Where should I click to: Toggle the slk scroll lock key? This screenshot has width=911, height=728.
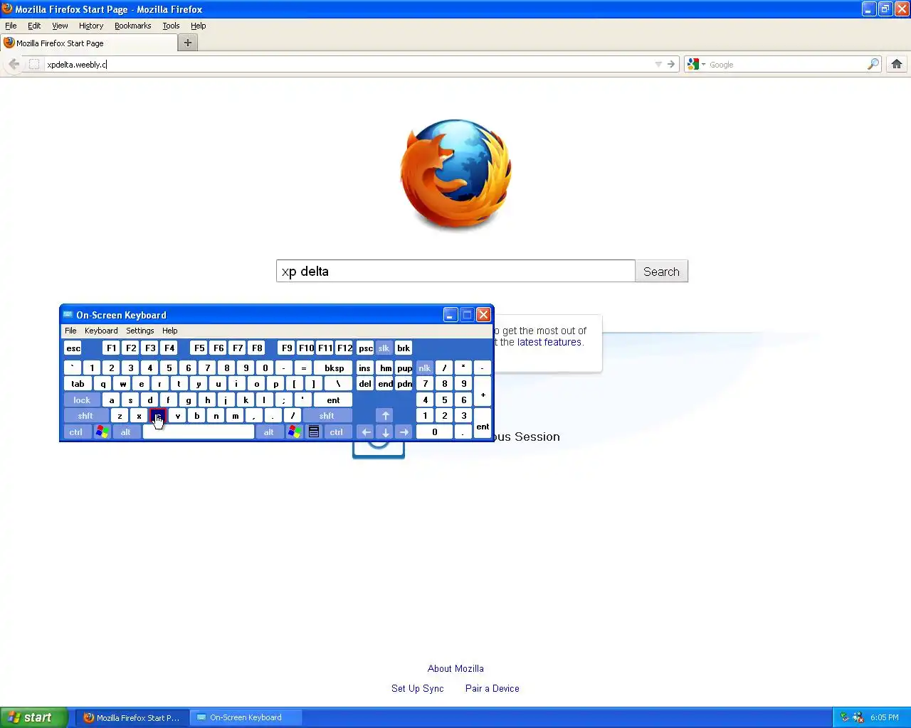(384, 348)
